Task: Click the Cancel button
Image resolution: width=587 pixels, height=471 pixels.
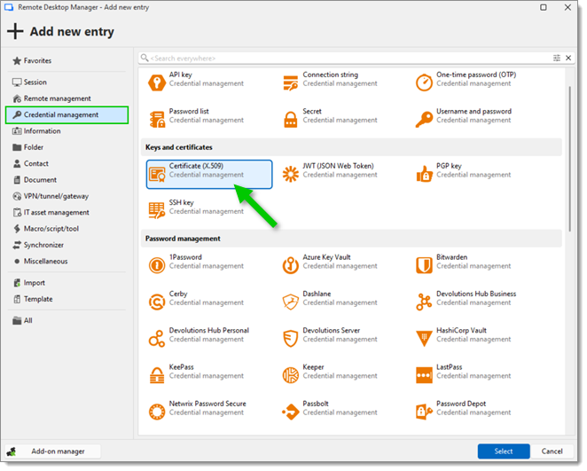Action: pos(552,451)
